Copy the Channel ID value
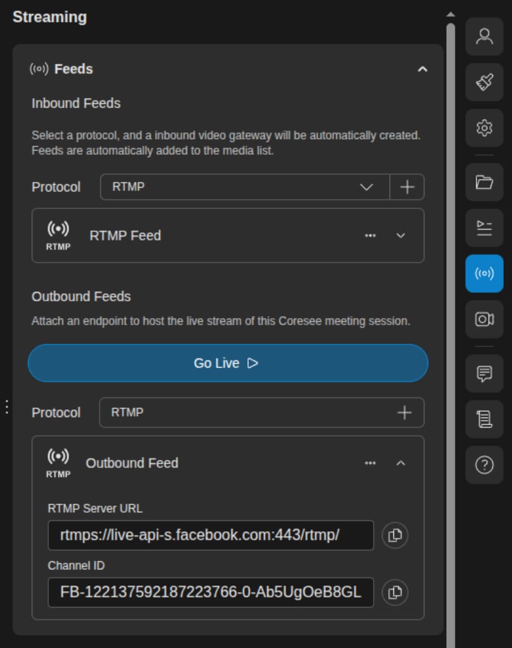This screenshot has width=512, height=648. click(x=395, y=592)
